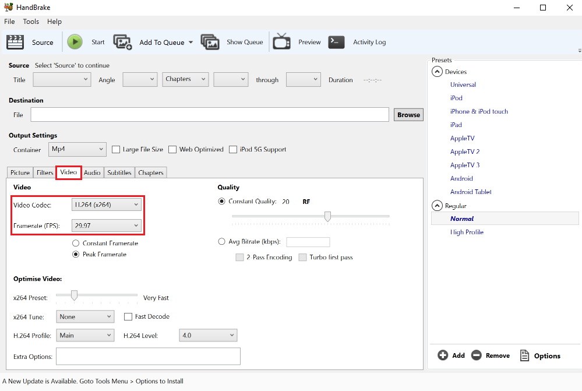The height and width of the screenshot is (391, 582).
Task: Toggle the 2-Pass Encoding checkbox
Action: tap(240, 258)
